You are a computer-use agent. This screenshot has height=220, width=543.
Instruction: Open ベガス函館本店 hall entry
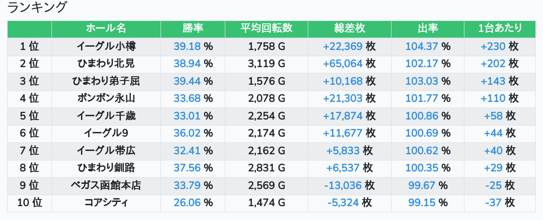[106, 185]
